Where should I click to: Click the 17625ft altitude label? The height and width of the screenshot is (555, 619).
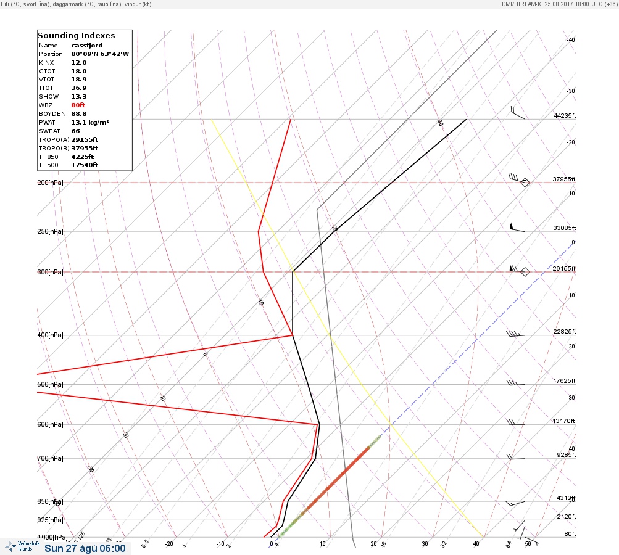coord(564,380)
